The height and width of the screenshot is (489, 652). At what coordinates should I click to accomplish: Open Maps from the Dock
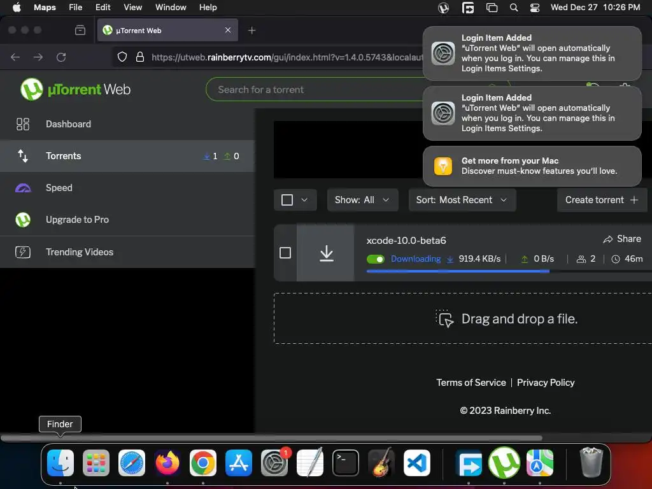coord(540,463)
